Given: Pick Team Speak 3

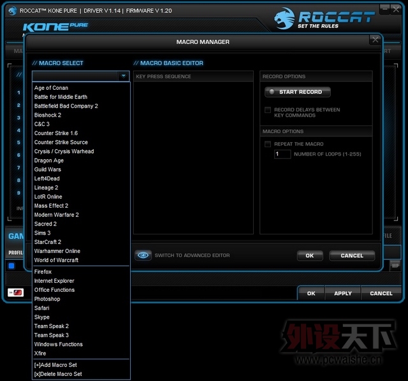Looking at the screenshot, I should [x=81, y=335].
